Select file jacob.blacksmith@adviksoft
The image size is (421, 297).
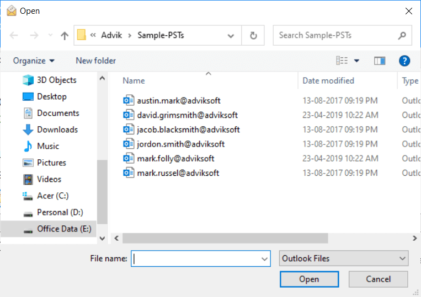188,129
